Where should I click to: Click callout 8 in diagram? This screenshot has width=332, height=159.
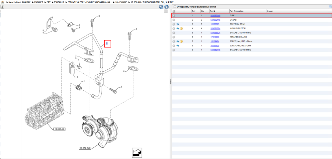(x=79, y=28)
